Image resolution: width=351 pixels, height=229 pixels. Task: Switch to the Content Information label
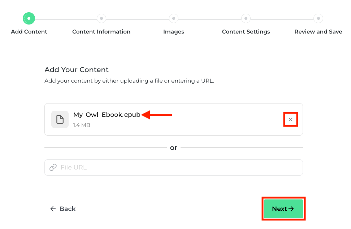tap(101, 32)
